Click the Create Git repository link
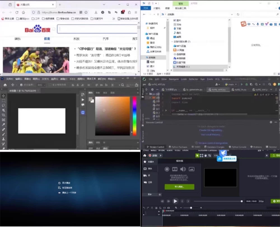This screenshot has height=227, width=280. point(211,130)
